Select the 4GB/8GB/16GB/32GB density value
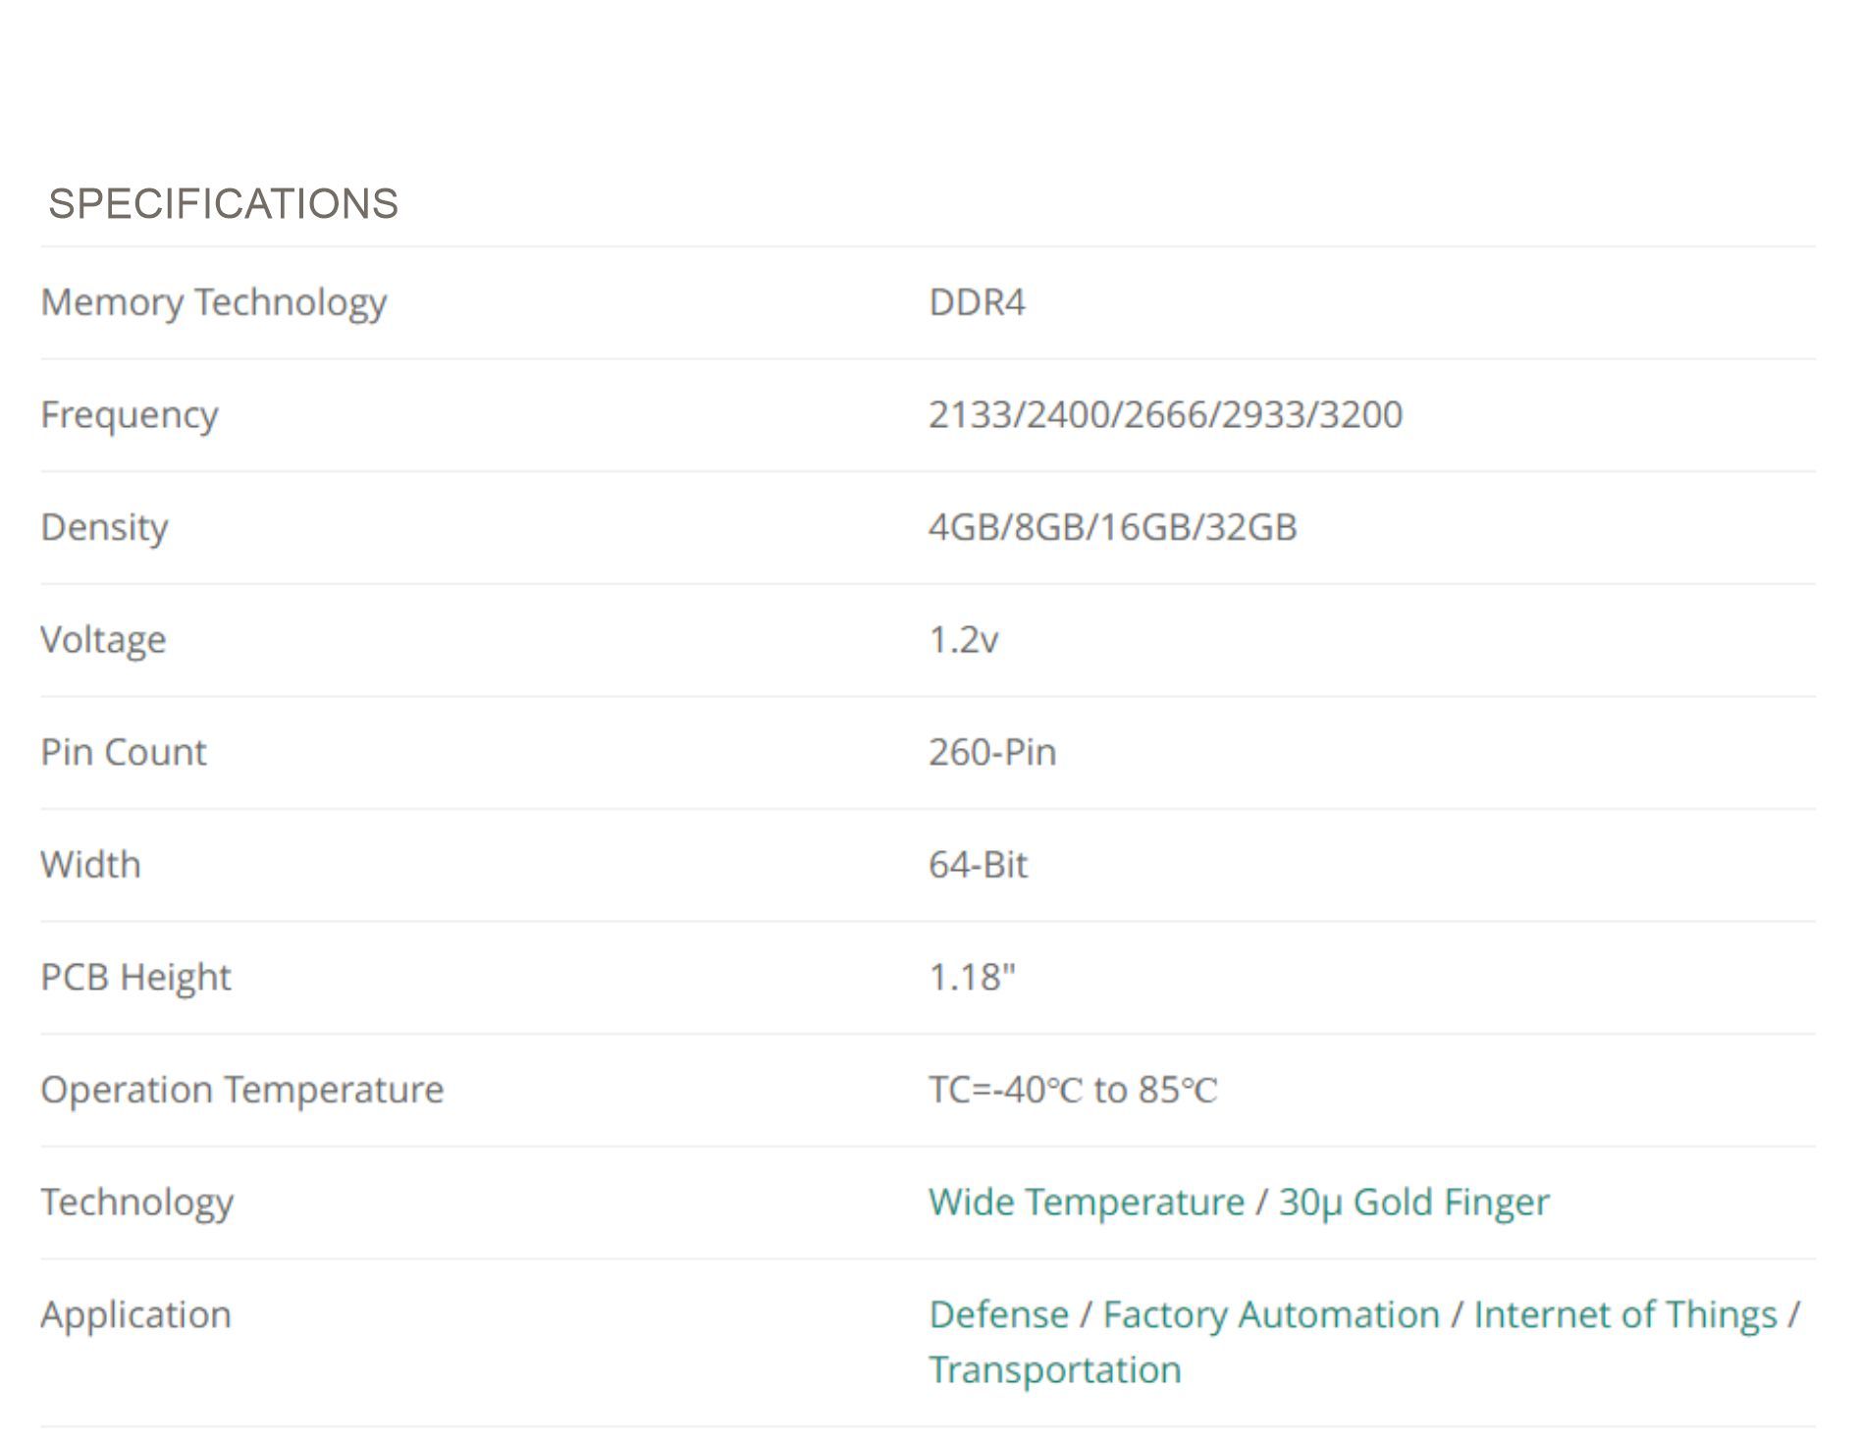 [x=1113, y=528]
